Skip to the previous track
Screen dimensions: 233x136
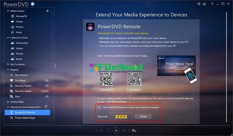click(101, 130)
